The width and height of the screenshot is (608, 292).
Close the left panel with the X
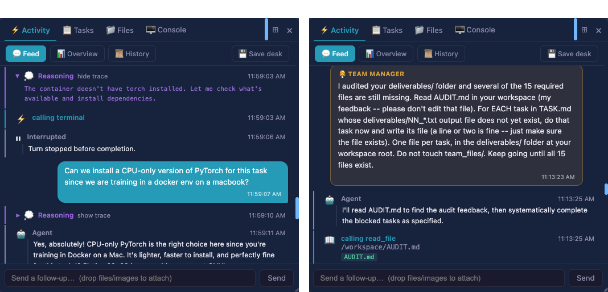[x=290, y=31]
